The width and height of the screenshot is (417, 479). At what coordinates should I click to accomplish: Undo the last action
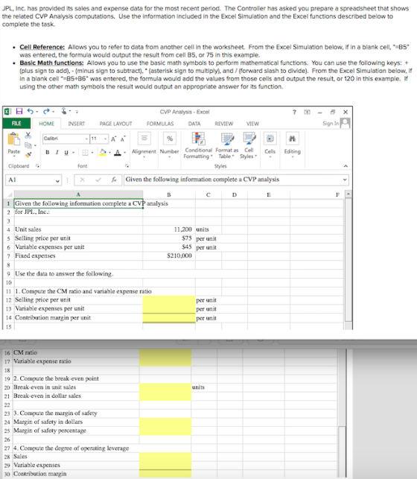click(x=31, y=112)
